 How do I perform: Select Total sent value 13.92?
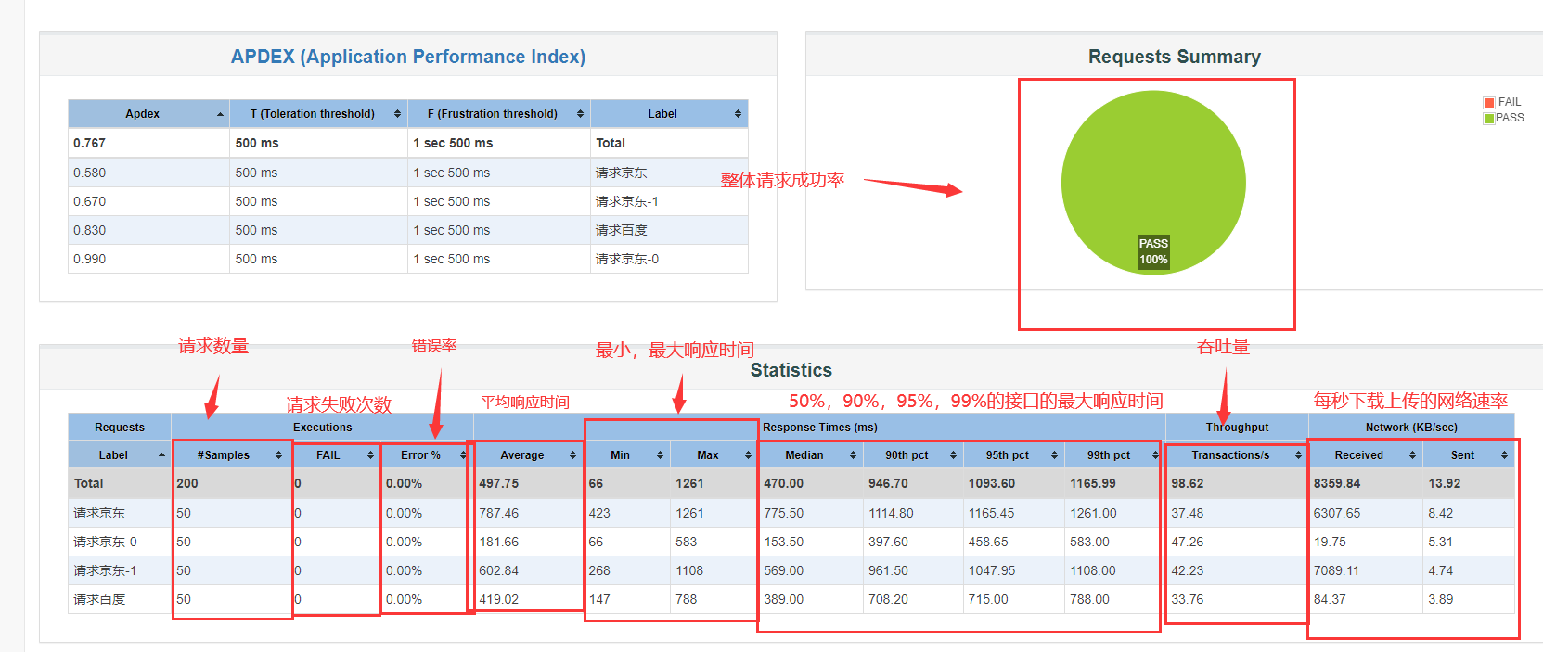pyautogui.click(x=1445, y=483)
